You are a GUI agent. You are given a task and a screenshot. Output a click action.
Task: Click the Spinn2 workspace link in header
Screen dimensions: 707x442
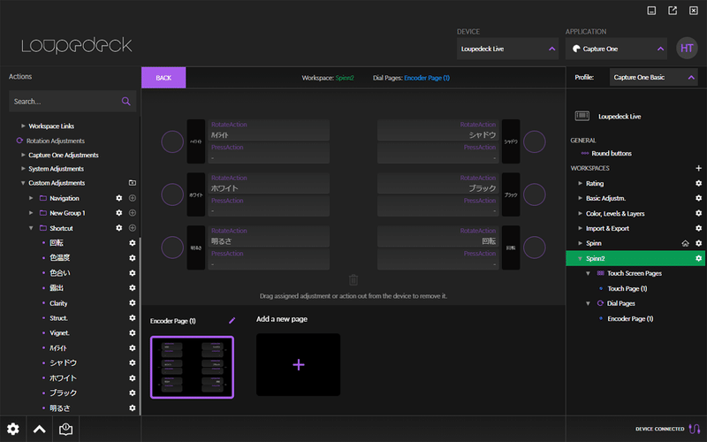345,78
